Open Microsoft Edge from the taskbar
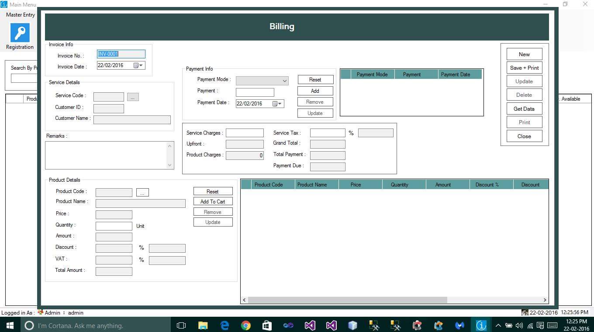Image resolution: width=594 pixels, height=332 pixels. click(x=224, y=325)
